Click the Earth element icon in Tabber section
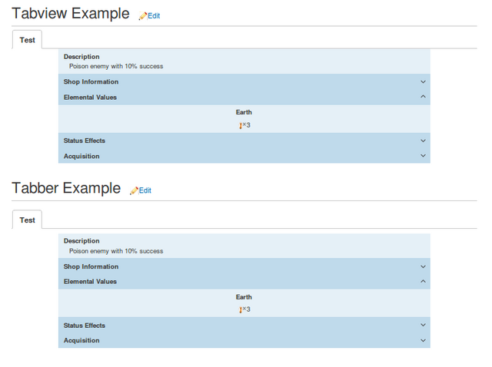This screenshot has height=367, width=492. click(241, 310)
